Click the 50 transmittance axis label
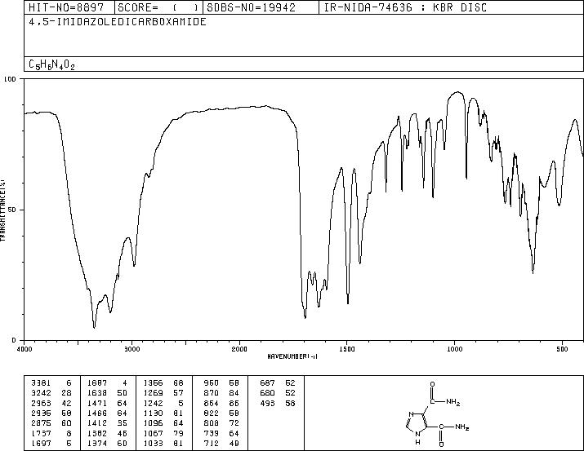The width and height of the screenshot is (584, 451). pyautogui.click(x=12, y=210)
